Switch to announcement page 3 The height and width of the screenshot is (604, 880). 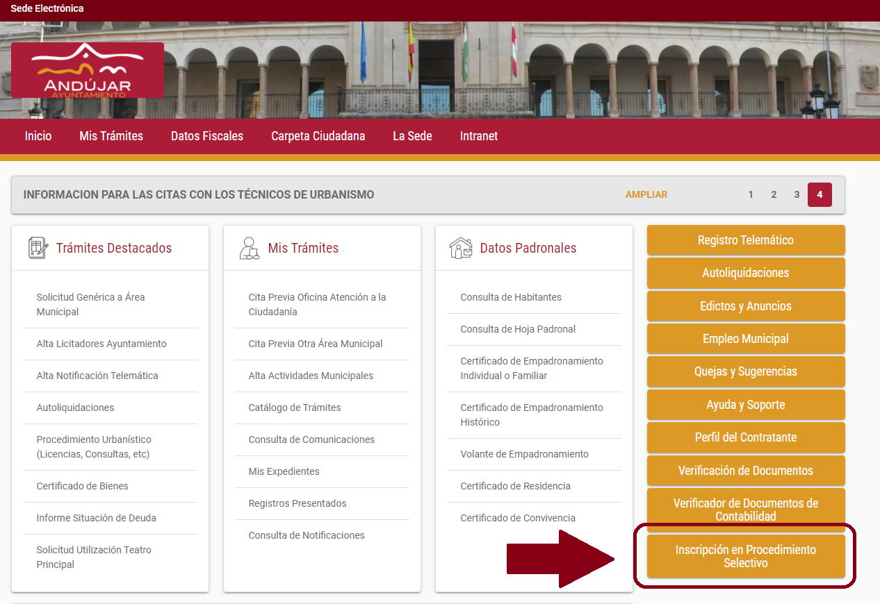click(797, 195)
